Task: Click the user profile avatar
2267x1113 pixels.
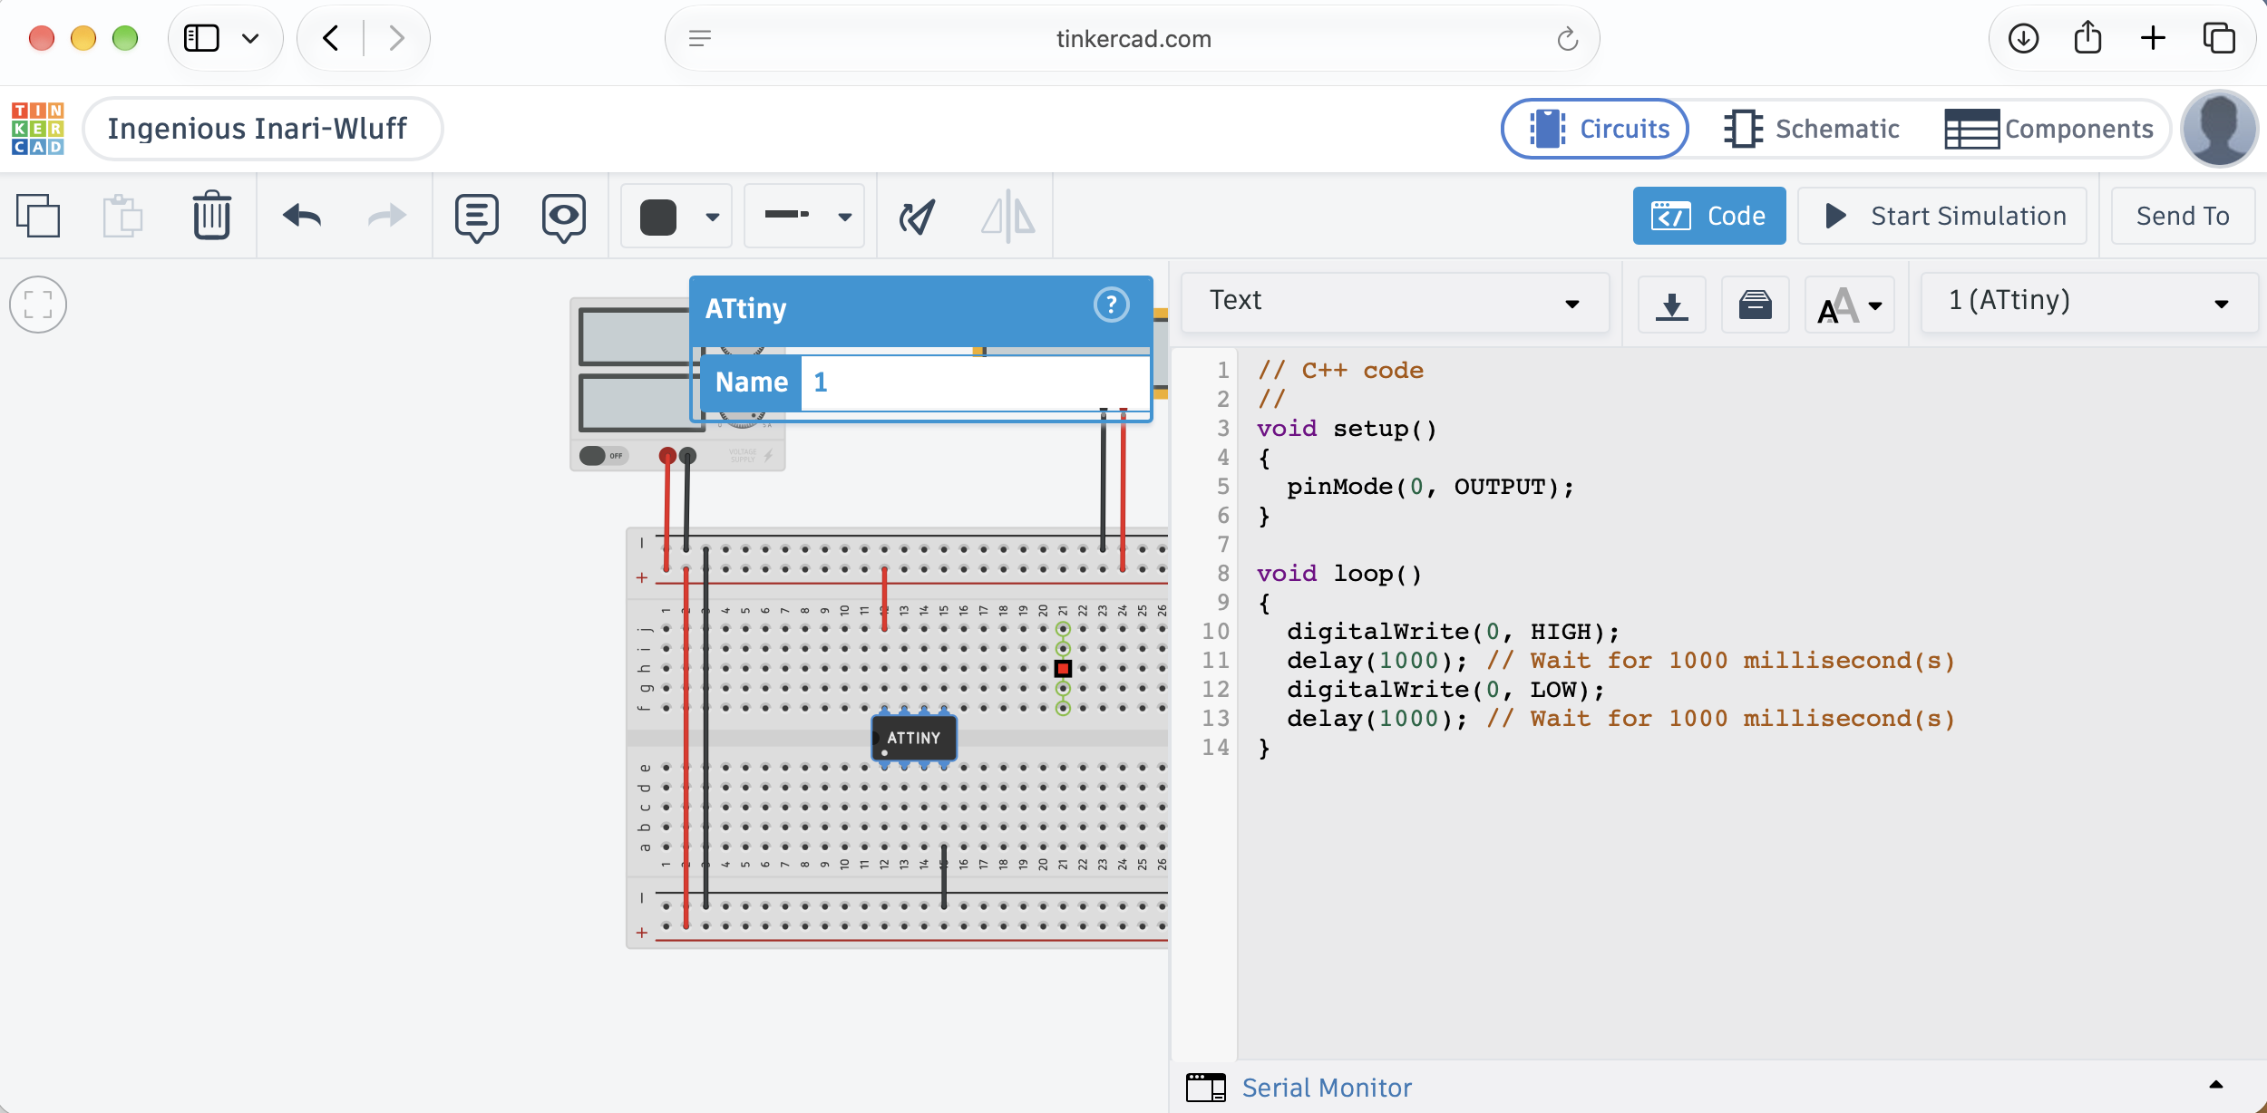Action: (x=2218, y=129)
